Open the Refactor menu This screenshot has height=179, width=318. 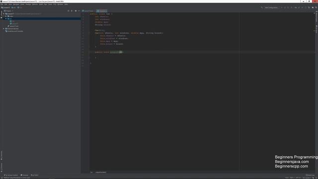35,4
